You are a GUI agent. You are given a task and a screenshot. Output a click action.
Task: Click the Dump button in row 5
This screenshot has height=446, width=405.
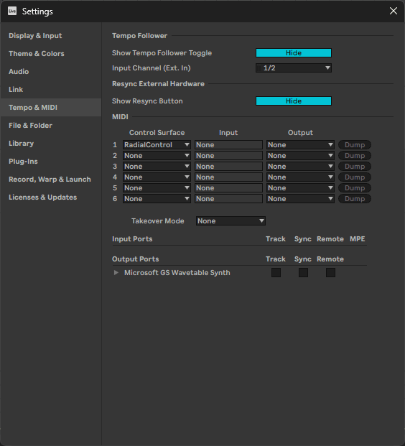point(355,188)
